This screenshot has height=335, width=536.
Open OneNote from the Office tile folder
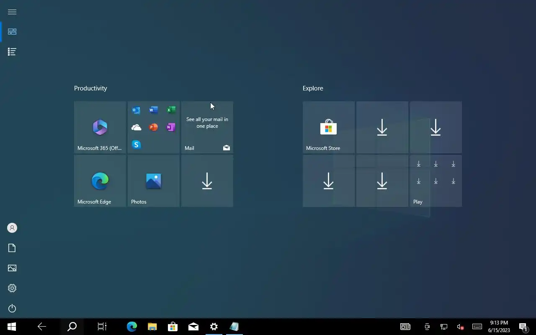coord(171,127)
